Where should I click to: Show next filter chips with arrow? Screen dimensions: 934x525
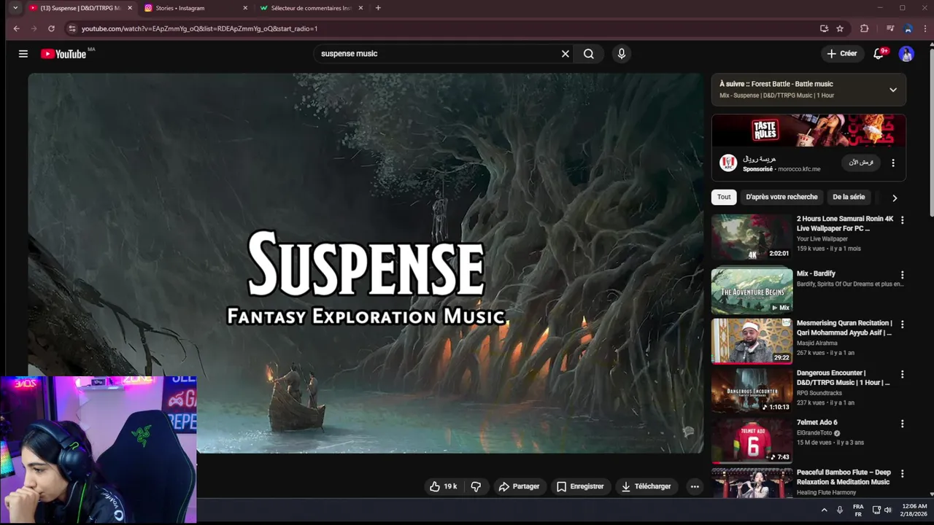click(x=895, y=198)
